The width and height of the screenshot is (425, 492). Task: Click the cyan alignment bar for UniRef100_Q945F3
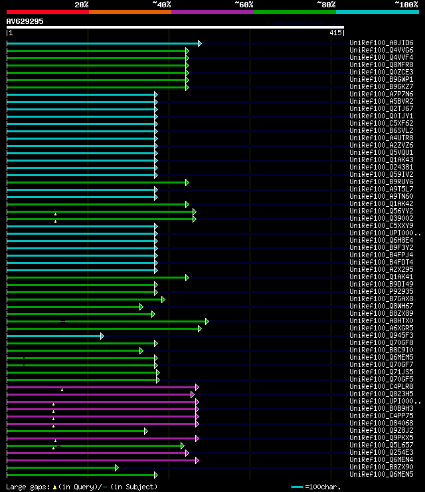54,336
